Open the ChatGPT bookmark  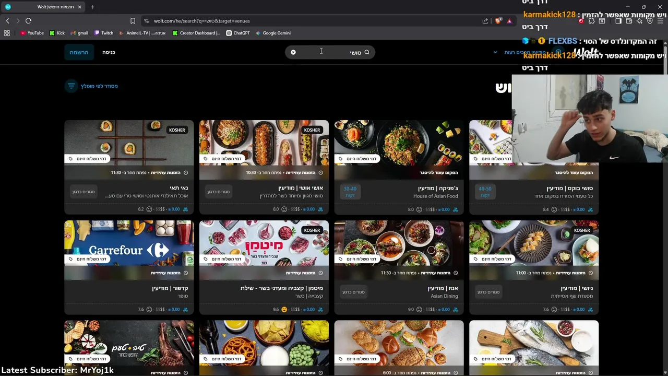238,33
